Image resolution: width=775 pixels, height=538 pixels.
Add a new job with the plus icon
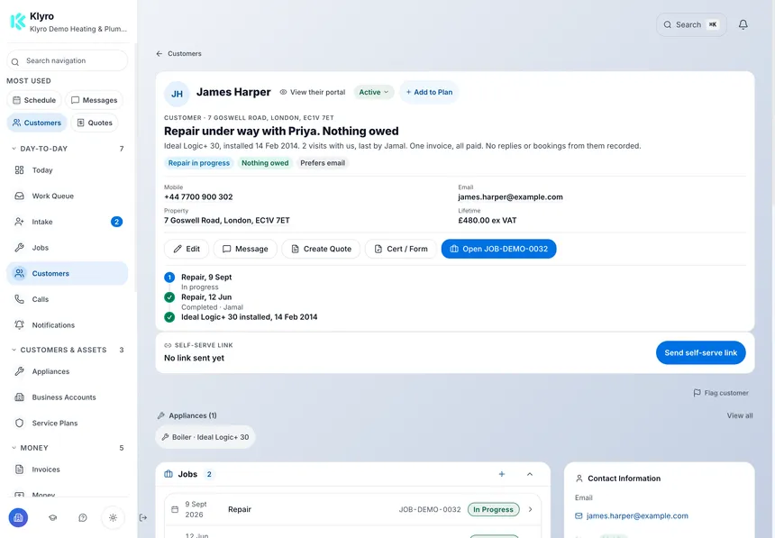[502, 474]
